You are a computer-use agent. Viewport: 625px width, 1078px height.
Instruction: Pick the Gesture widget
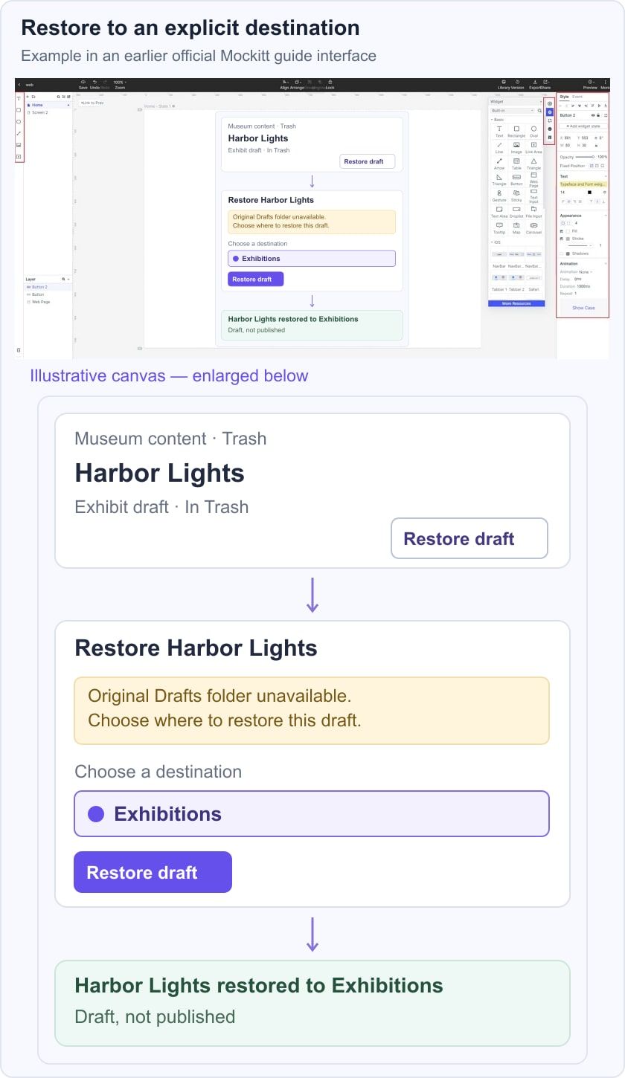(x=499, y=196)
